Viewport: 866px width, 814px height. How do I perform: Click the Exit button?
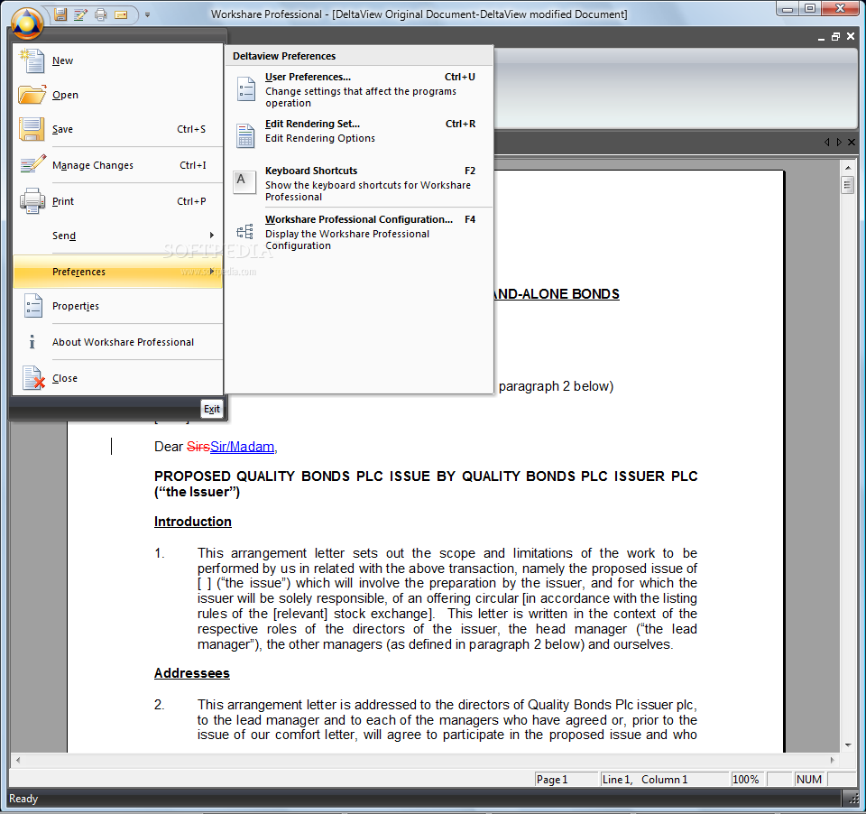tap(211, 409)
